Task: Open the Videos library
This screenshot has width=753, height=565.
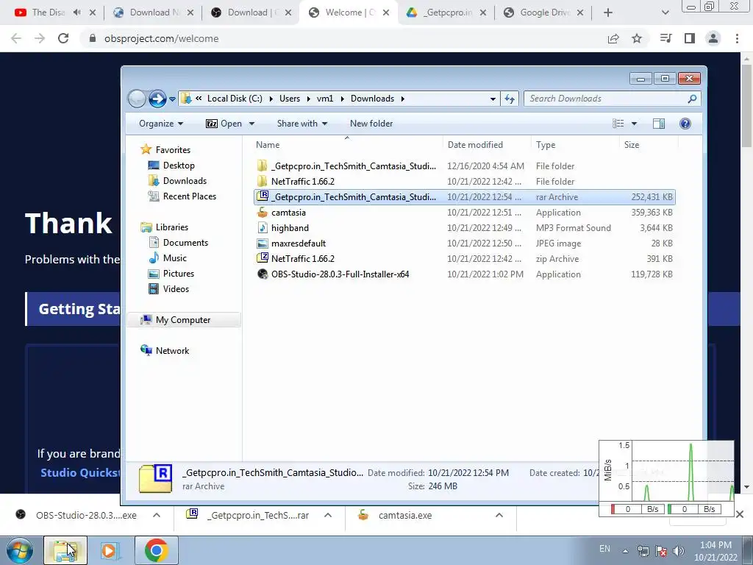Action: click(x=168, y=288)
